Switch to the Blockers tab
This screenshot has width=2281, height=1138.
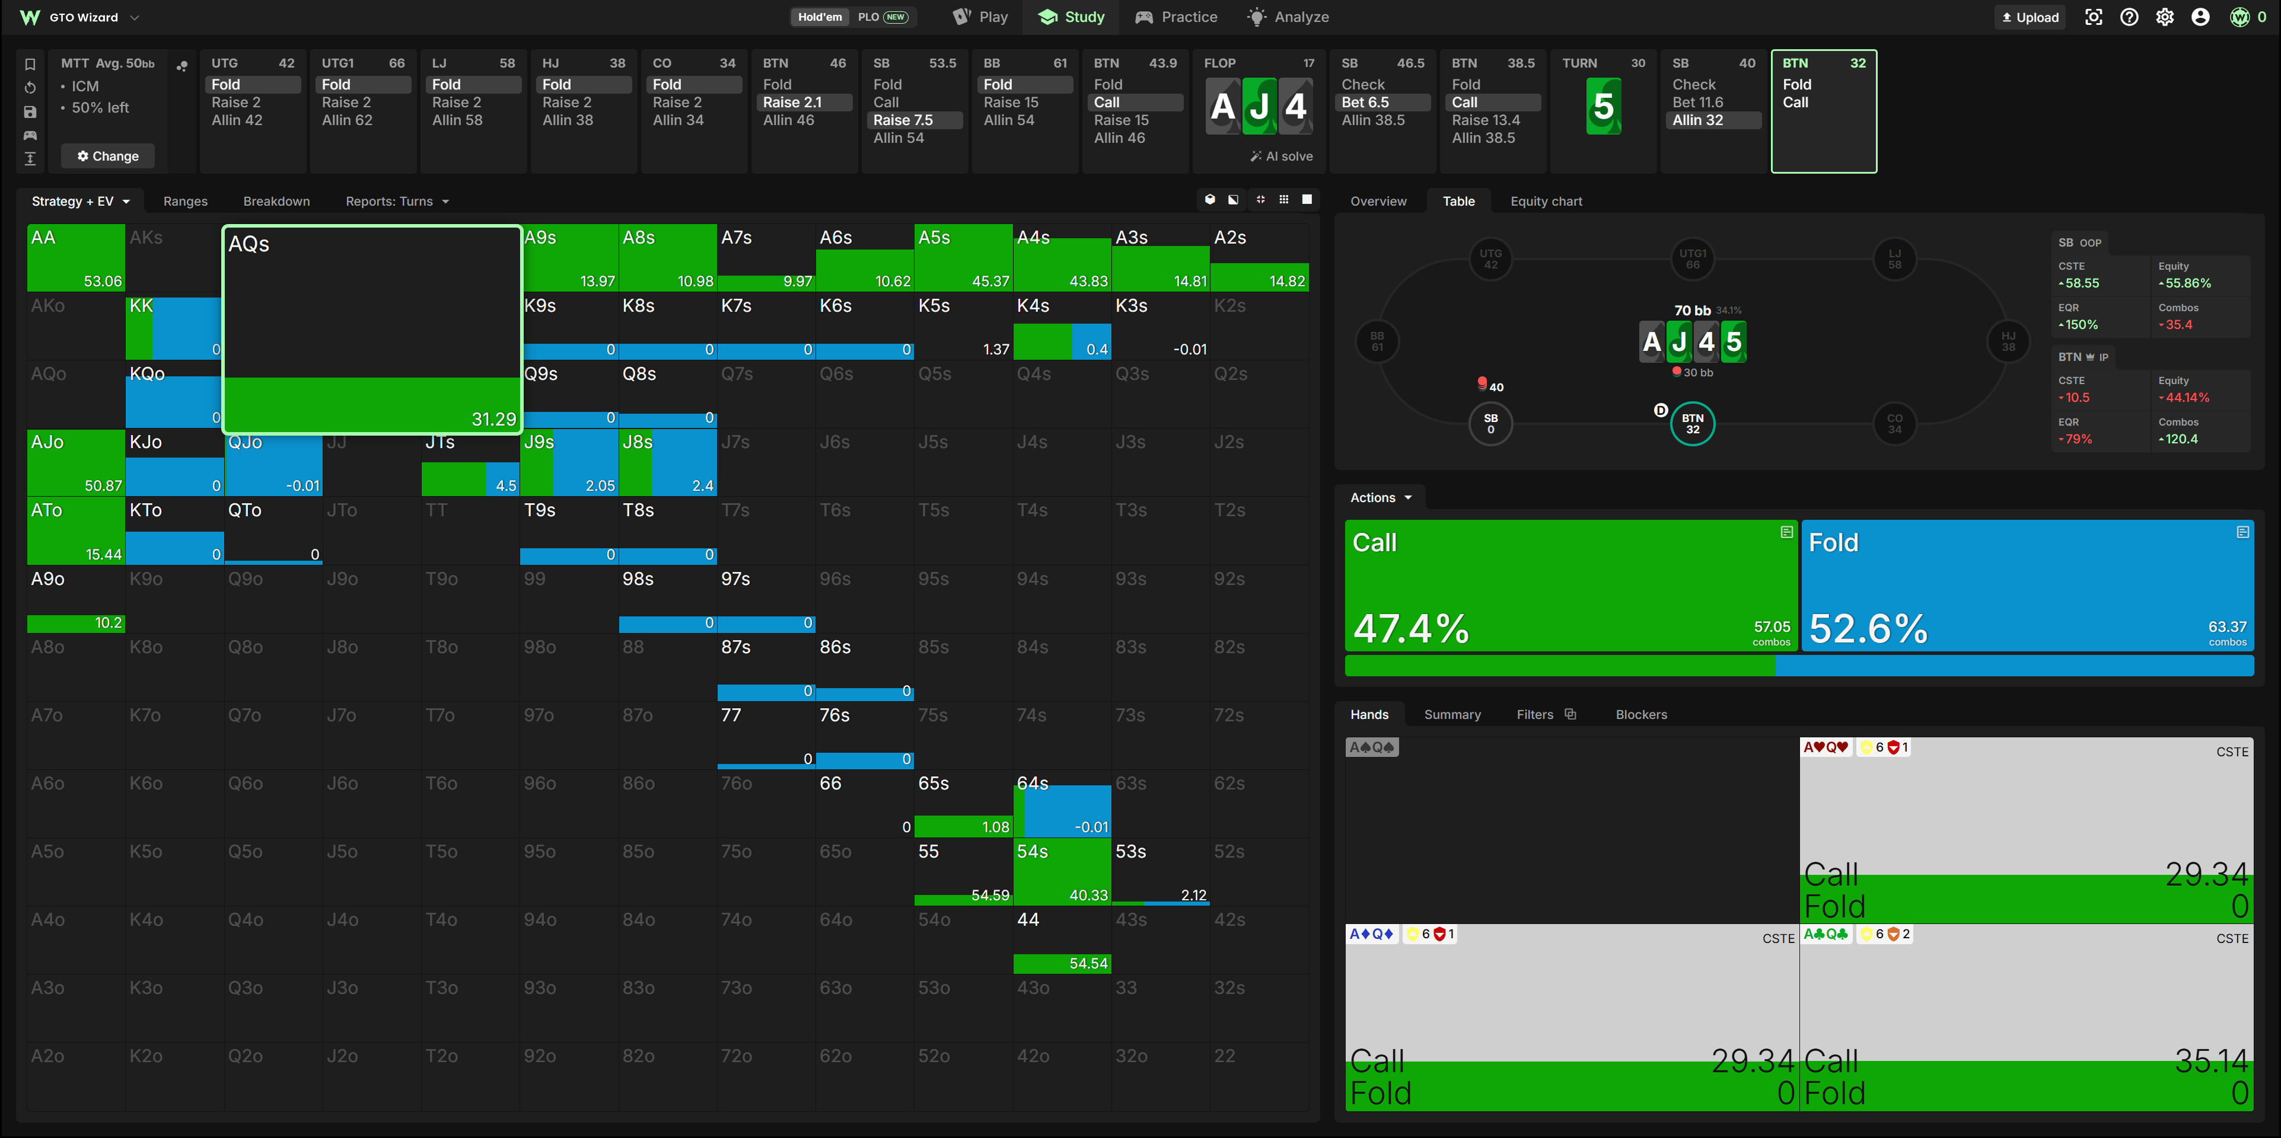pyautogui.click(x=1641, y=714)
